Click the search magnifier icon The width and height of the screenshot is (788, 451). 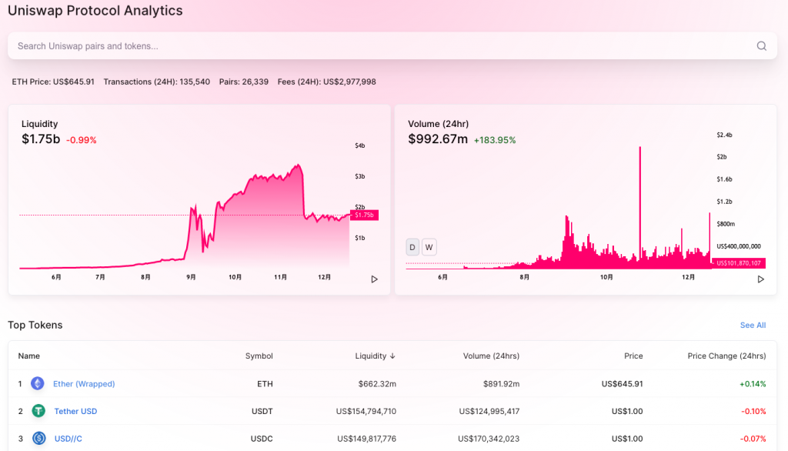pyautogui.click(x=761, y=45)
